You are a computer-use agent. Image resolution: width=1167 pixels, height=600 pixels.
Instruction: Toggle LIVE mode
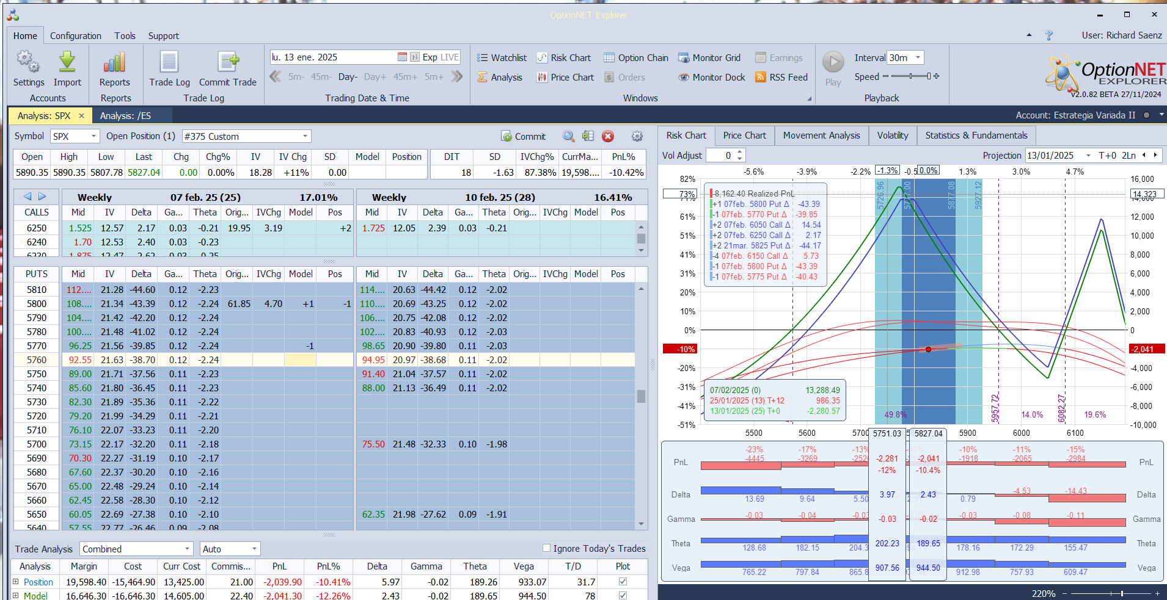(x=449, y=57)
